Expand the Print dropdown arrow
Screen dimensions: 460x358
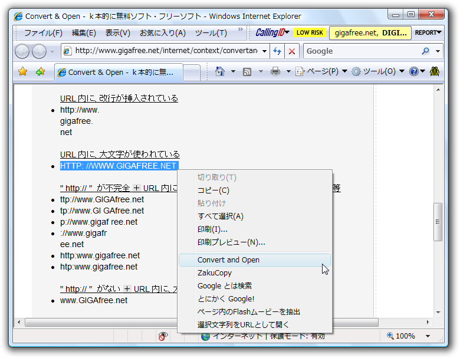288,71
